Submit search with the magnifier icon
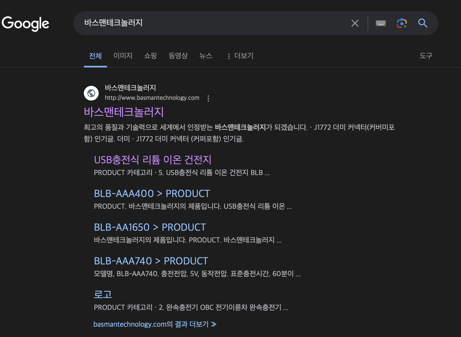The image size is (461, 337). click(423, 23)
